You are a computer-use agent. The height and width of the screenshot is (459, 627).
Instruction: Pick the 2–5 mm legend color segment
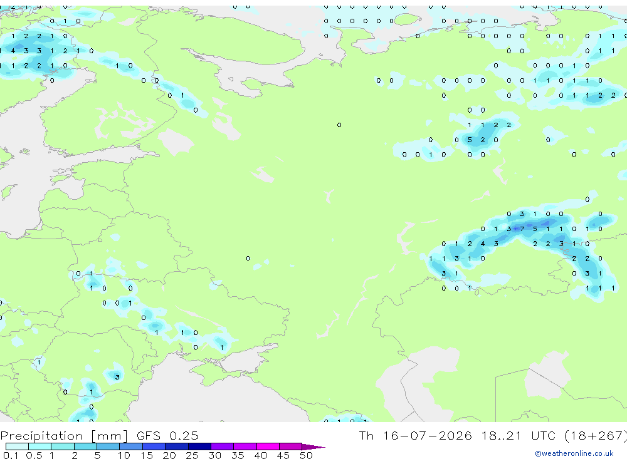(85, 446)
